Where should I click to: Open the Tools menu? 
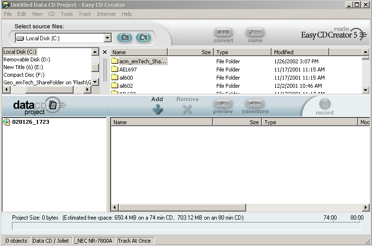tap(67, 14)
